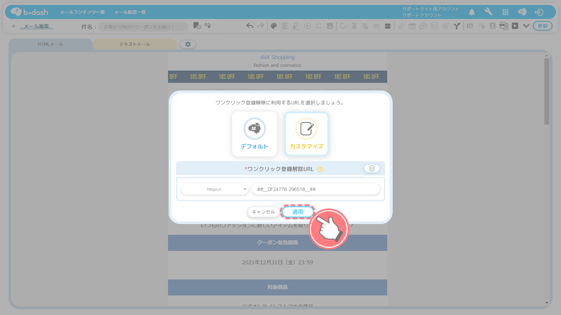Select the highlighter pen tool

tap(296, 26)
